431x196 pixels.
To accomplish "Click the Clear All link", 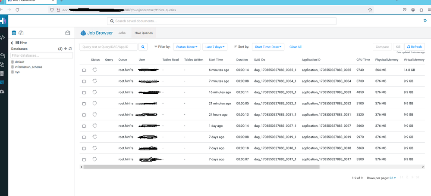I will coord(295,47).
